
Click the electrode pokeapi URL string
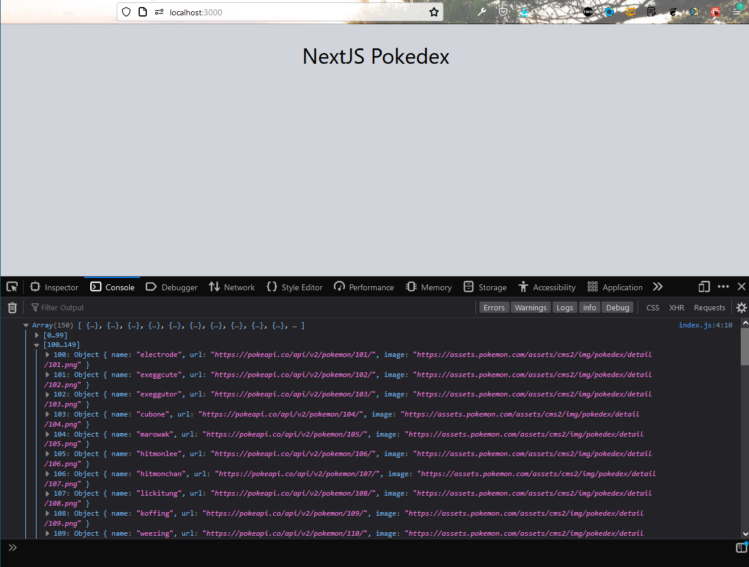(293, 355)
